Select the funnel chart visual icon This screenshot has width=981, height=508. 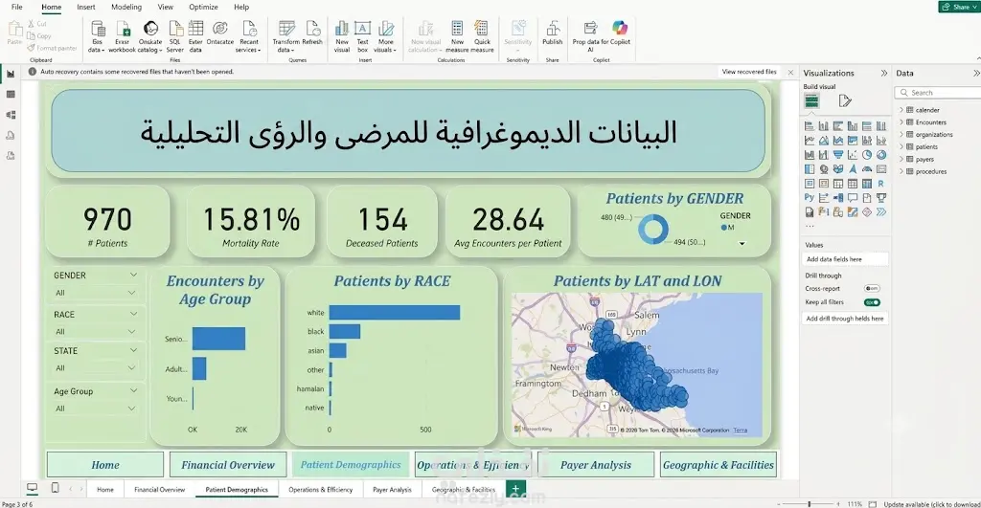[838, 154]
